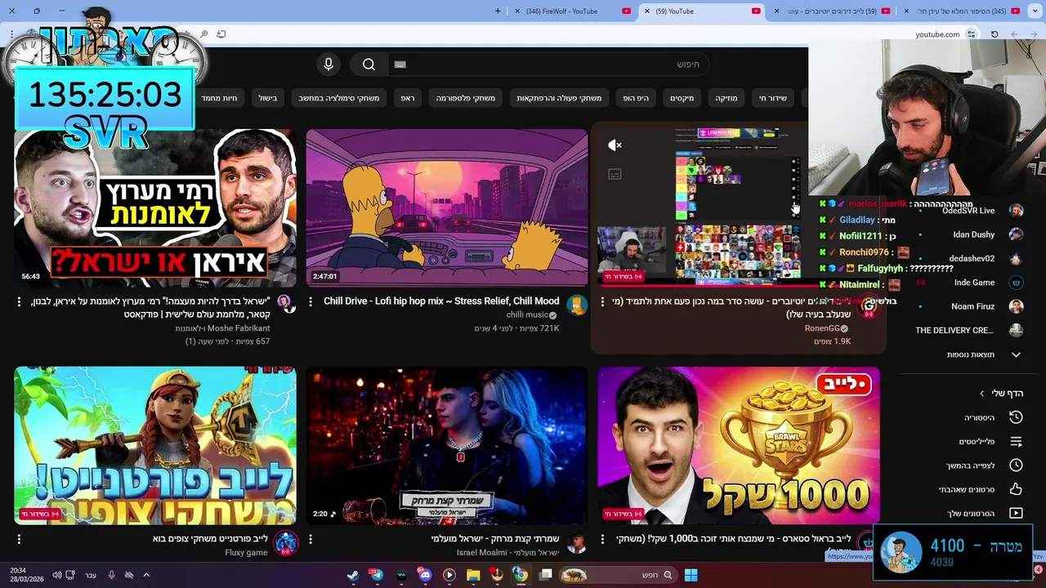This screenshot has width=1046, height=588.
Task: Open File Explorer from the taskbar
Action: pos(473,575)
